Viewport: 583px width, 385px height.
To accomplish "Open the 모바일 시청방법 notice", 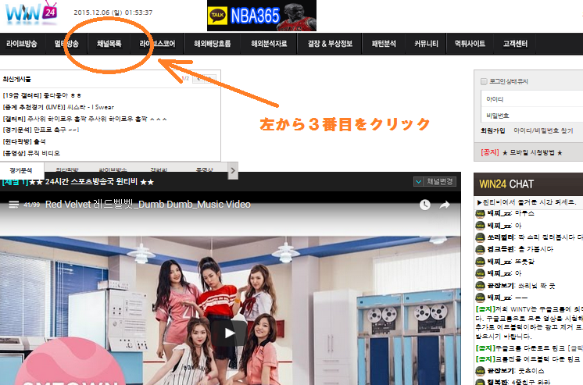I will tap(532, 152).
